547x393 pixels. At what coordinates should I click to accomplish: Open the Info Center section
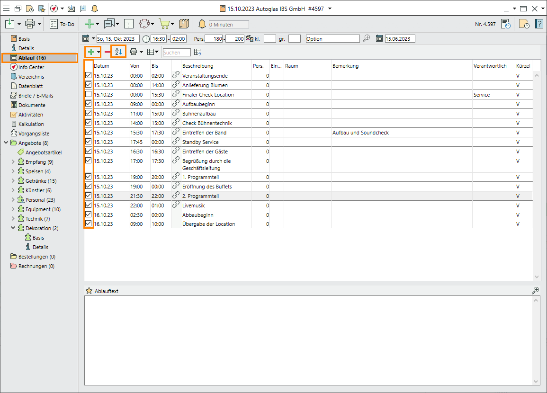tap(31, 67)
